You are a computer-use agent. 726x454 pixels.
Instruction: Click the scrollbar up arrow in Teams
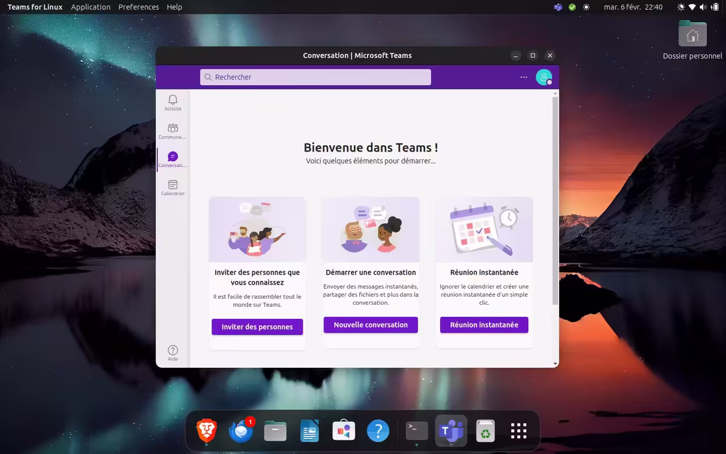555,93
